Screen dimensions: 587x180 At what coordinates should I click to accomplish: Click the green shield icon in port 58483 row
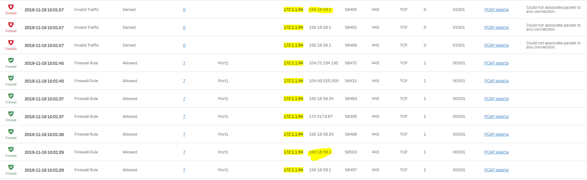tap(11, 96)
